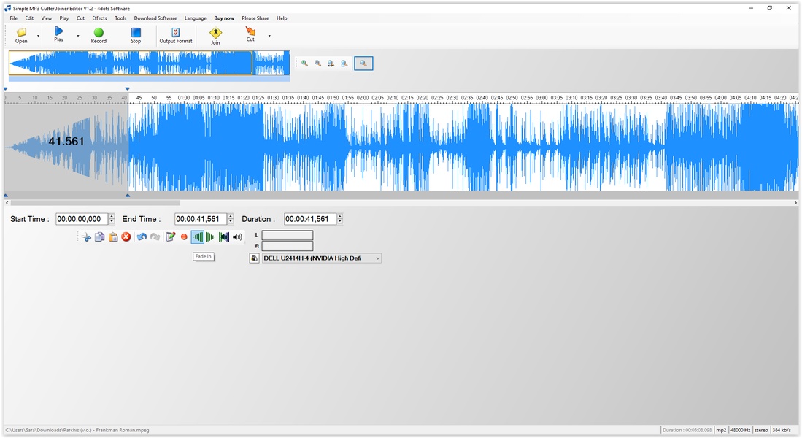Stop playback with the Stop button
Image resolution: width=802 pixels, height=438 pixels.
(136, 35)
